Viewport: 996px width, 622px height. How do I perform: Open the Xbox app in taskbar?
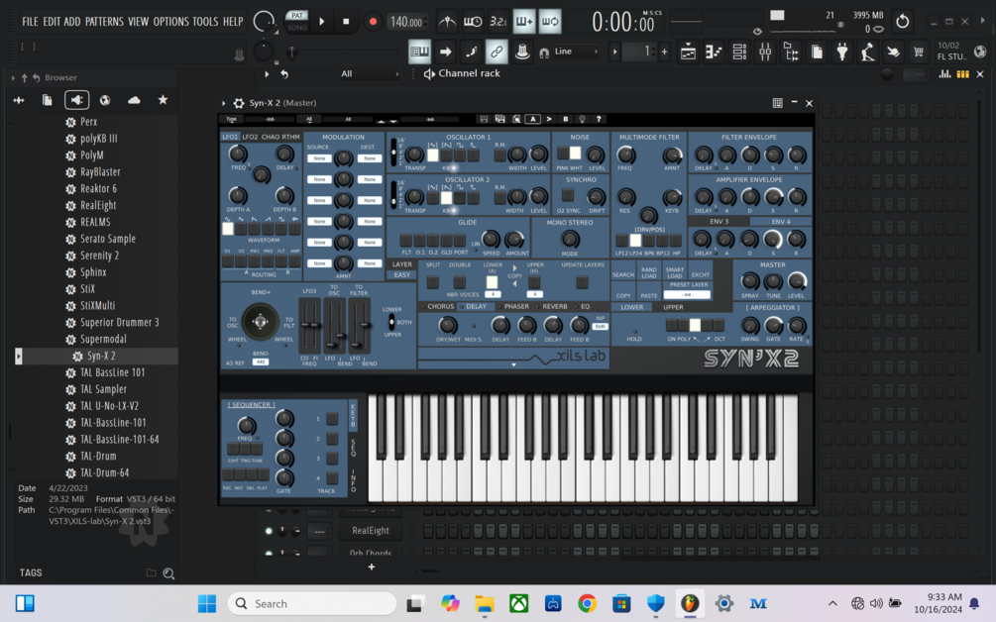[519, 603]
